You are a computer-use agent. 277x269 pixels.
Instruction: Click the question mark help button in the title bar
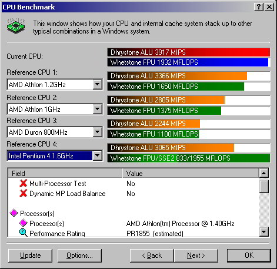tap(259, 7)
